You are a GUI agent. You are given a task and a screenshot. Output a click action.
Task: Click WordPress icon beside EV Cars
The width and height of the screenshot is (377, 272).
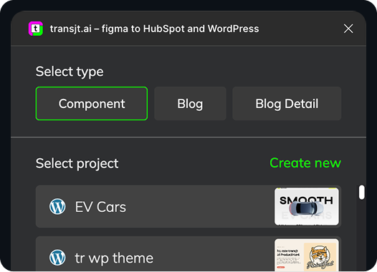point(57,207)
